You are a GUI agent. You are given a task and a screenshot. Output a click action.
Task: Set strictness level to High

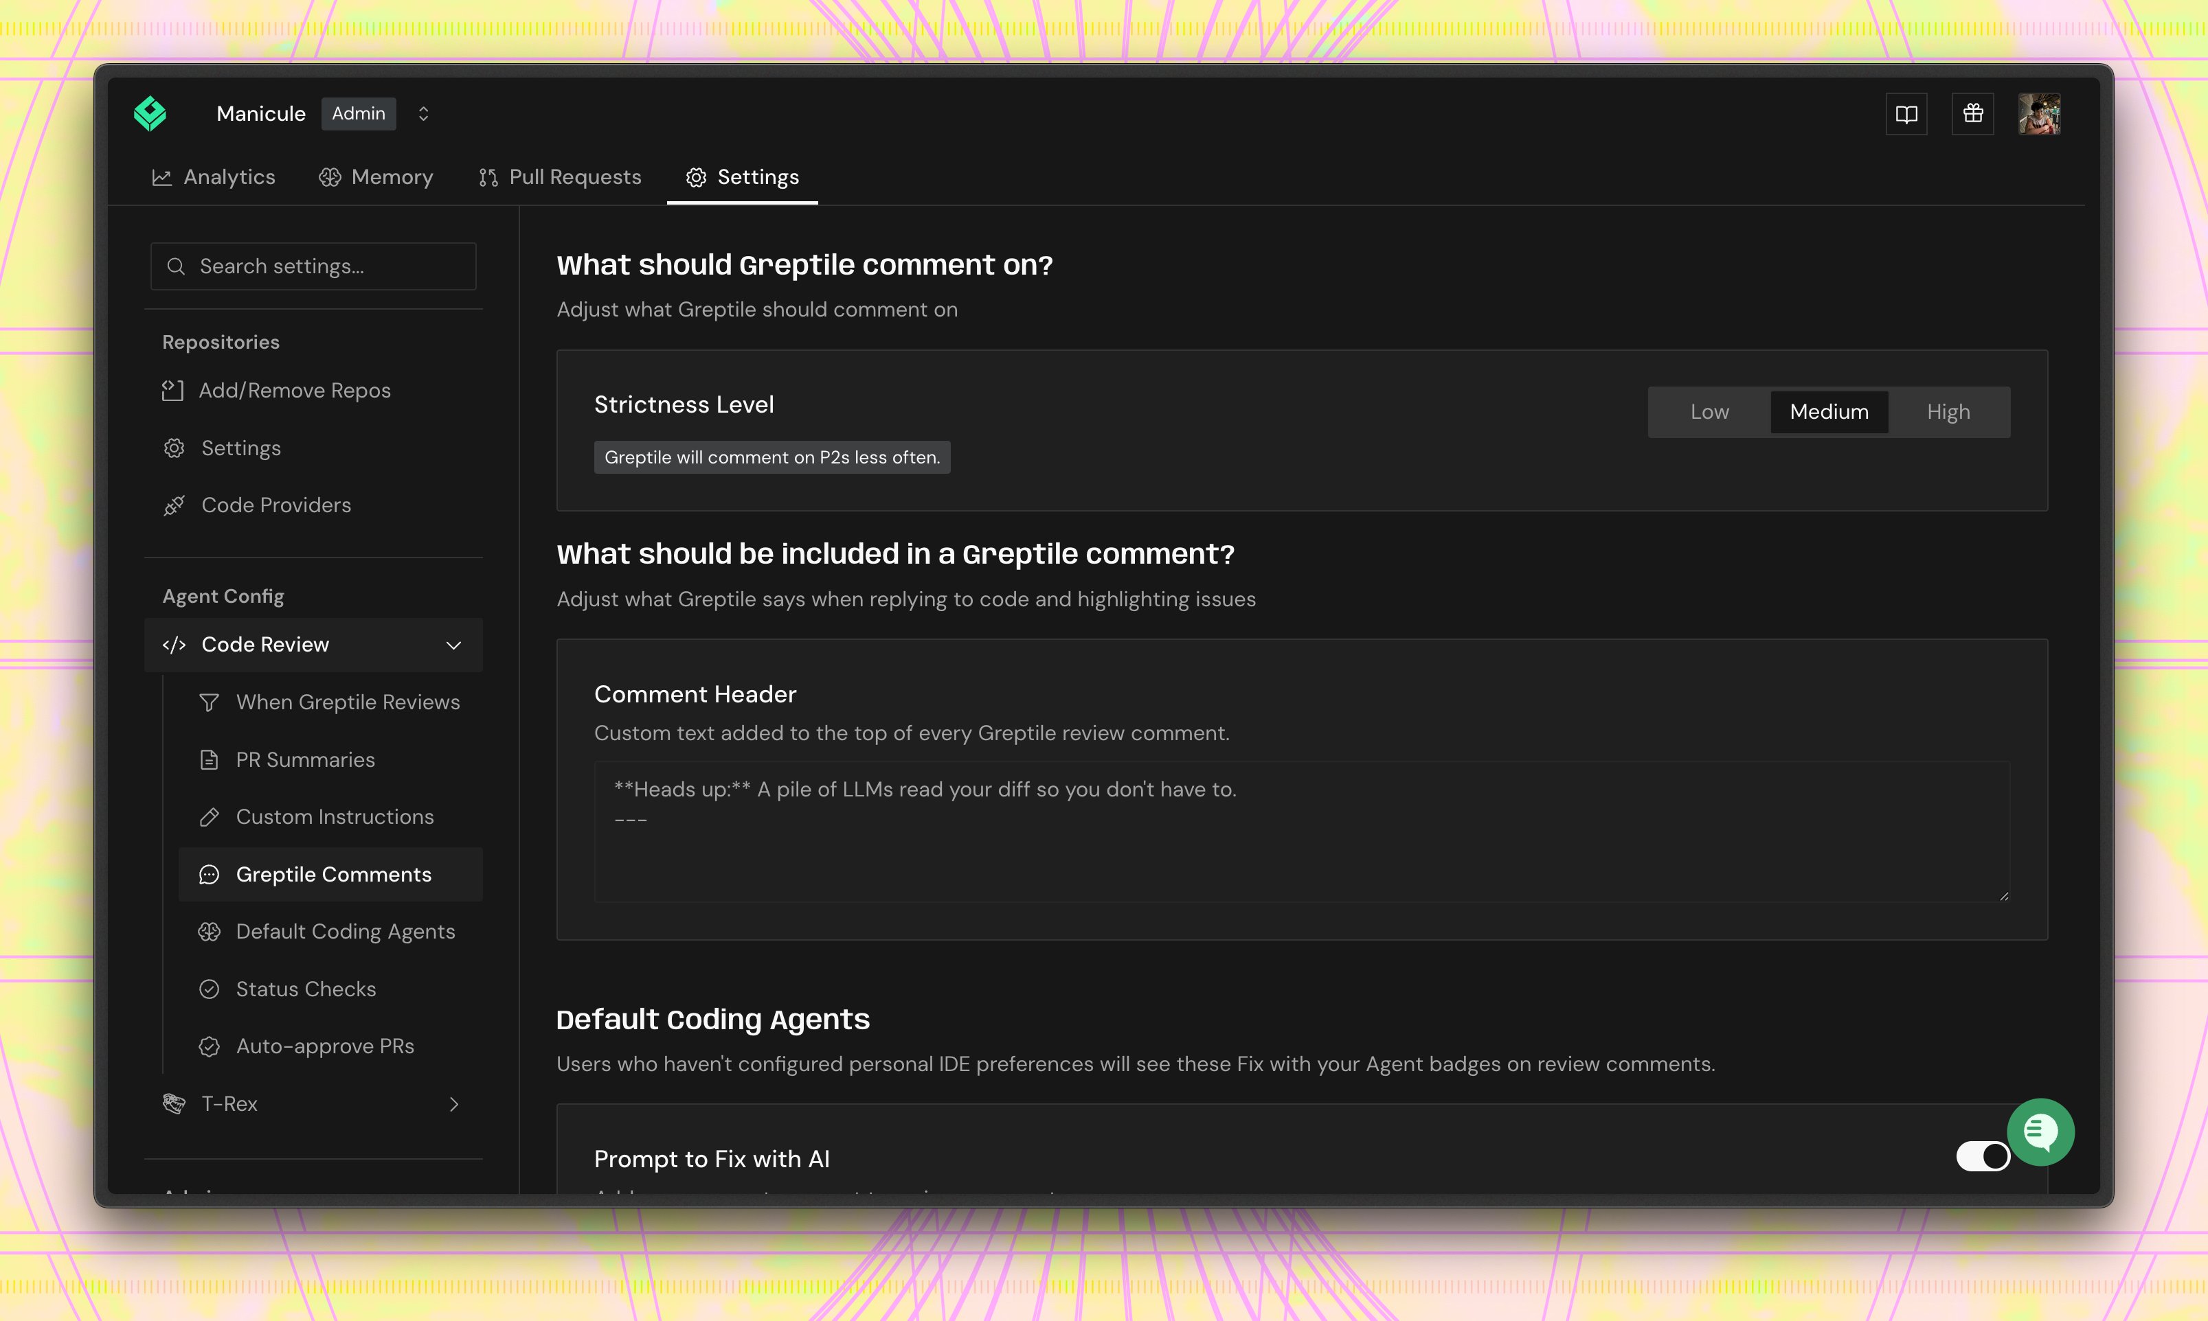tap(1948, 412)
